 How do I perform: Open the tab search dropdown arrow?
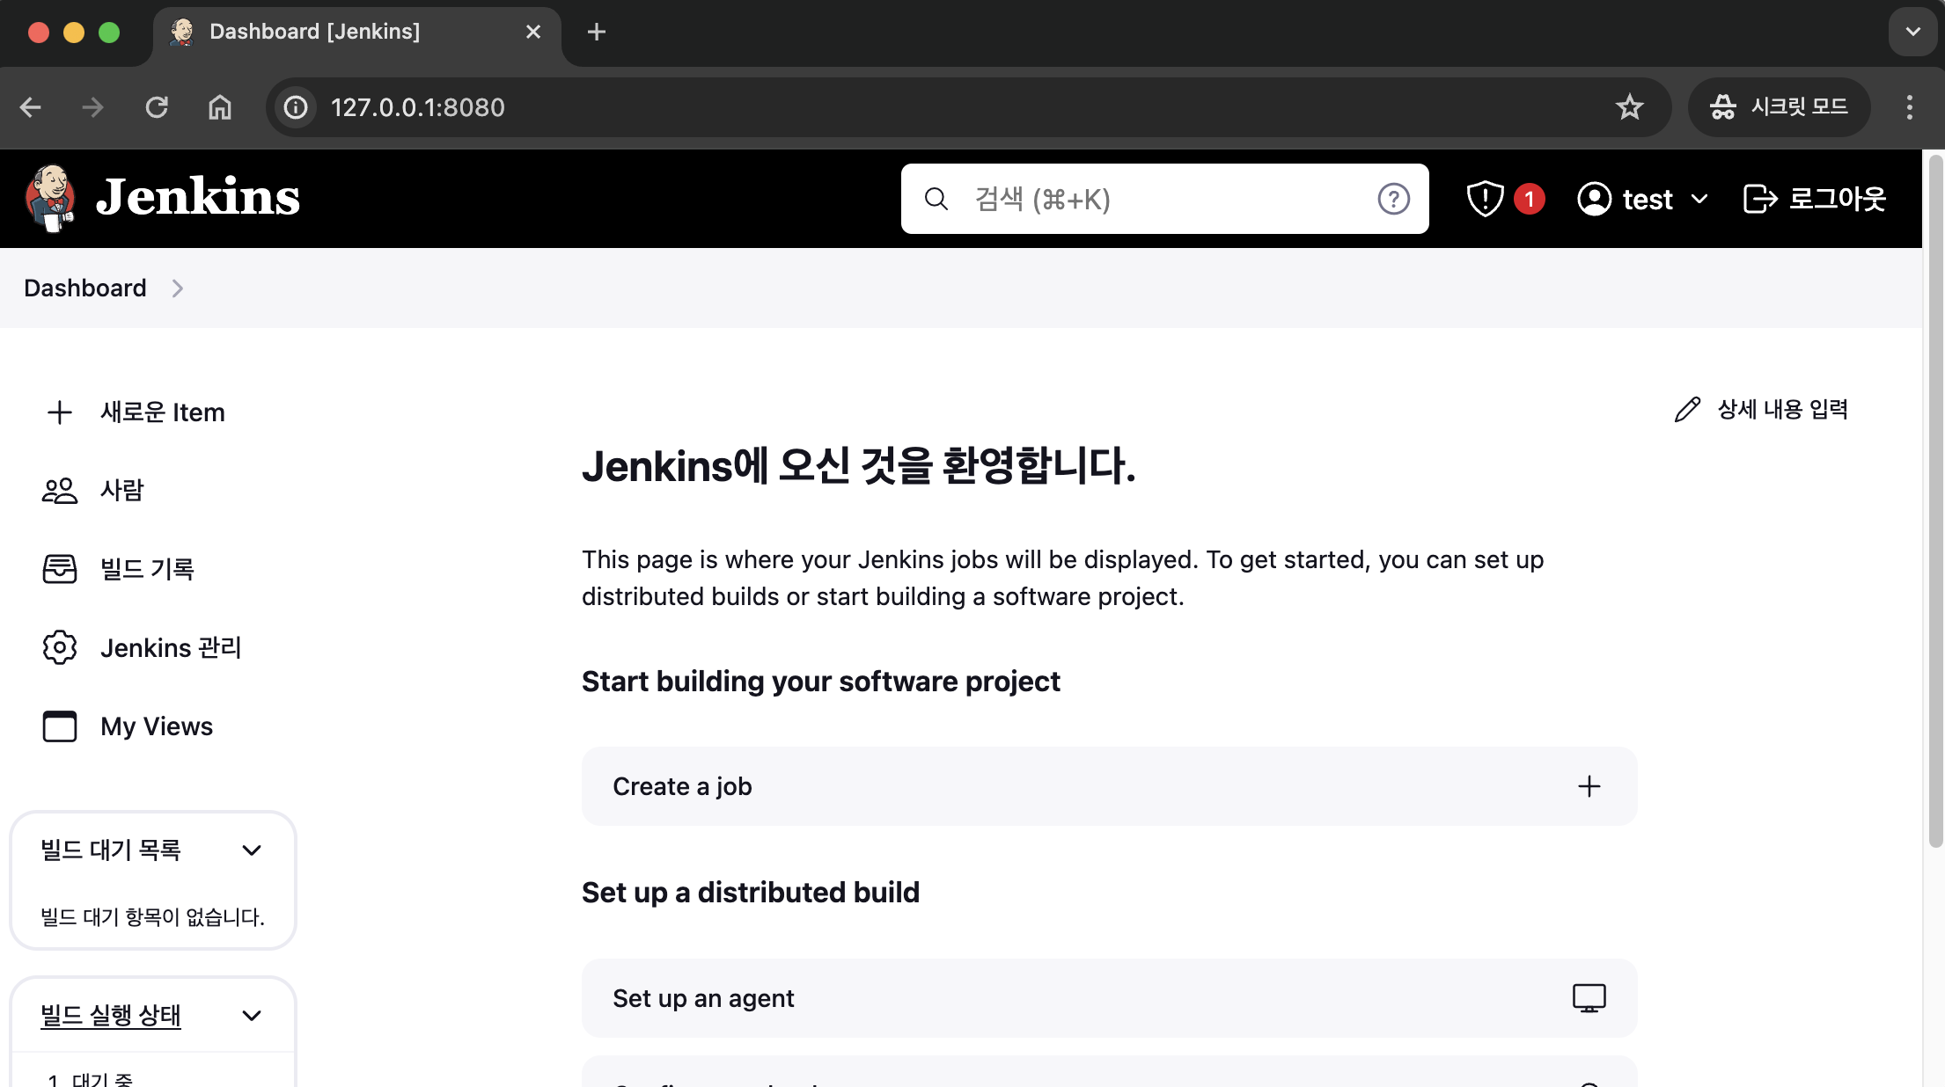pos(1912,32)
